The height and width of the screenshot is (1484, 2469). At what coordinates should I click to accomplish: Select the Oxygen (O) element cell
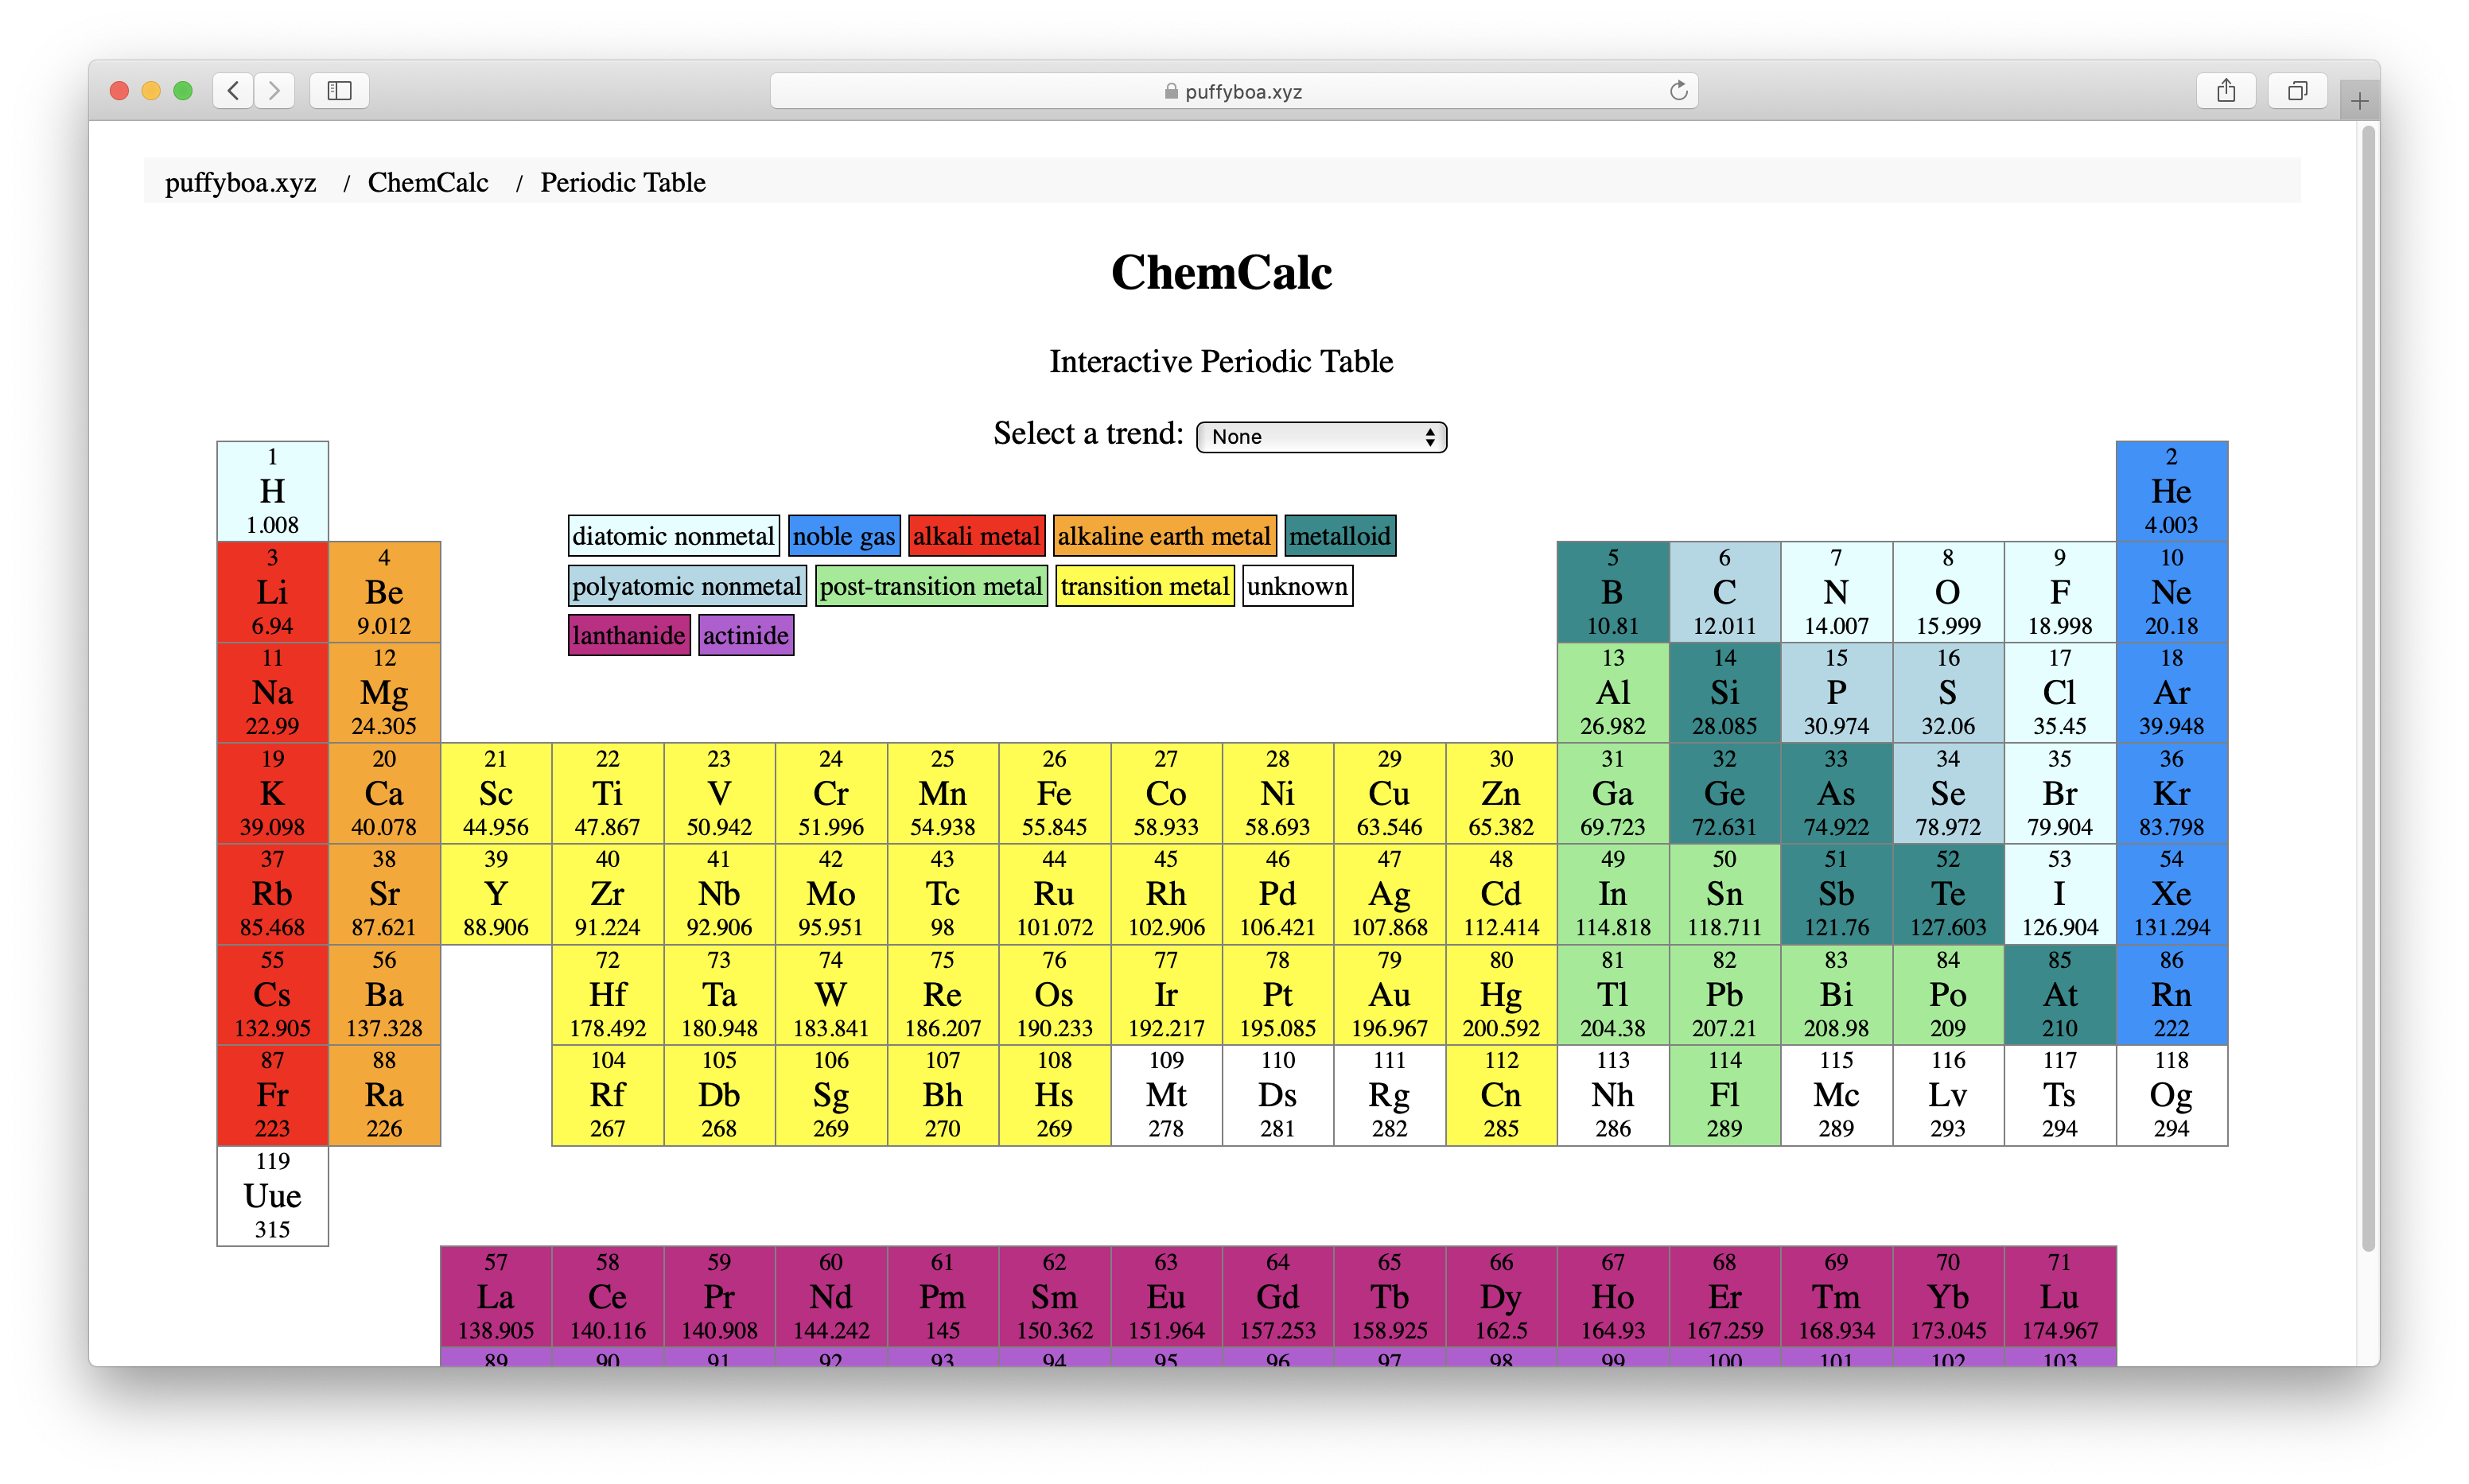tap(1948, 592)
